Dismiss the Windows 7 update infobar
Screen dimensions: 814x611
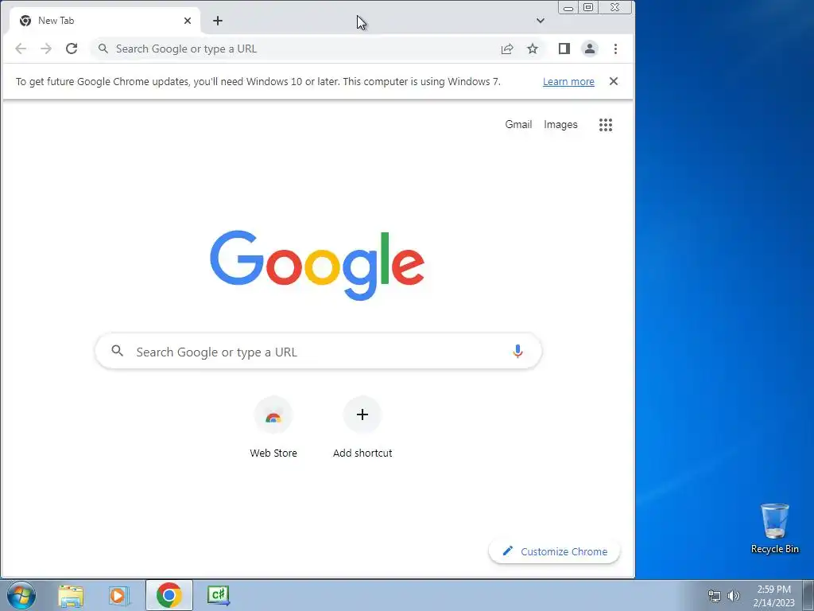click(614, 81)
